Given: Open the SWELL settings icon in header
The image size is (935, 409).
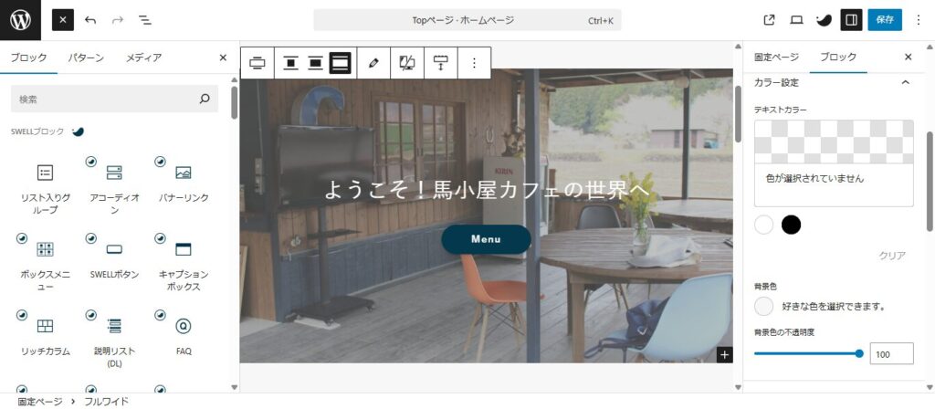Looking at the screenshot, I should click(825, 20).
